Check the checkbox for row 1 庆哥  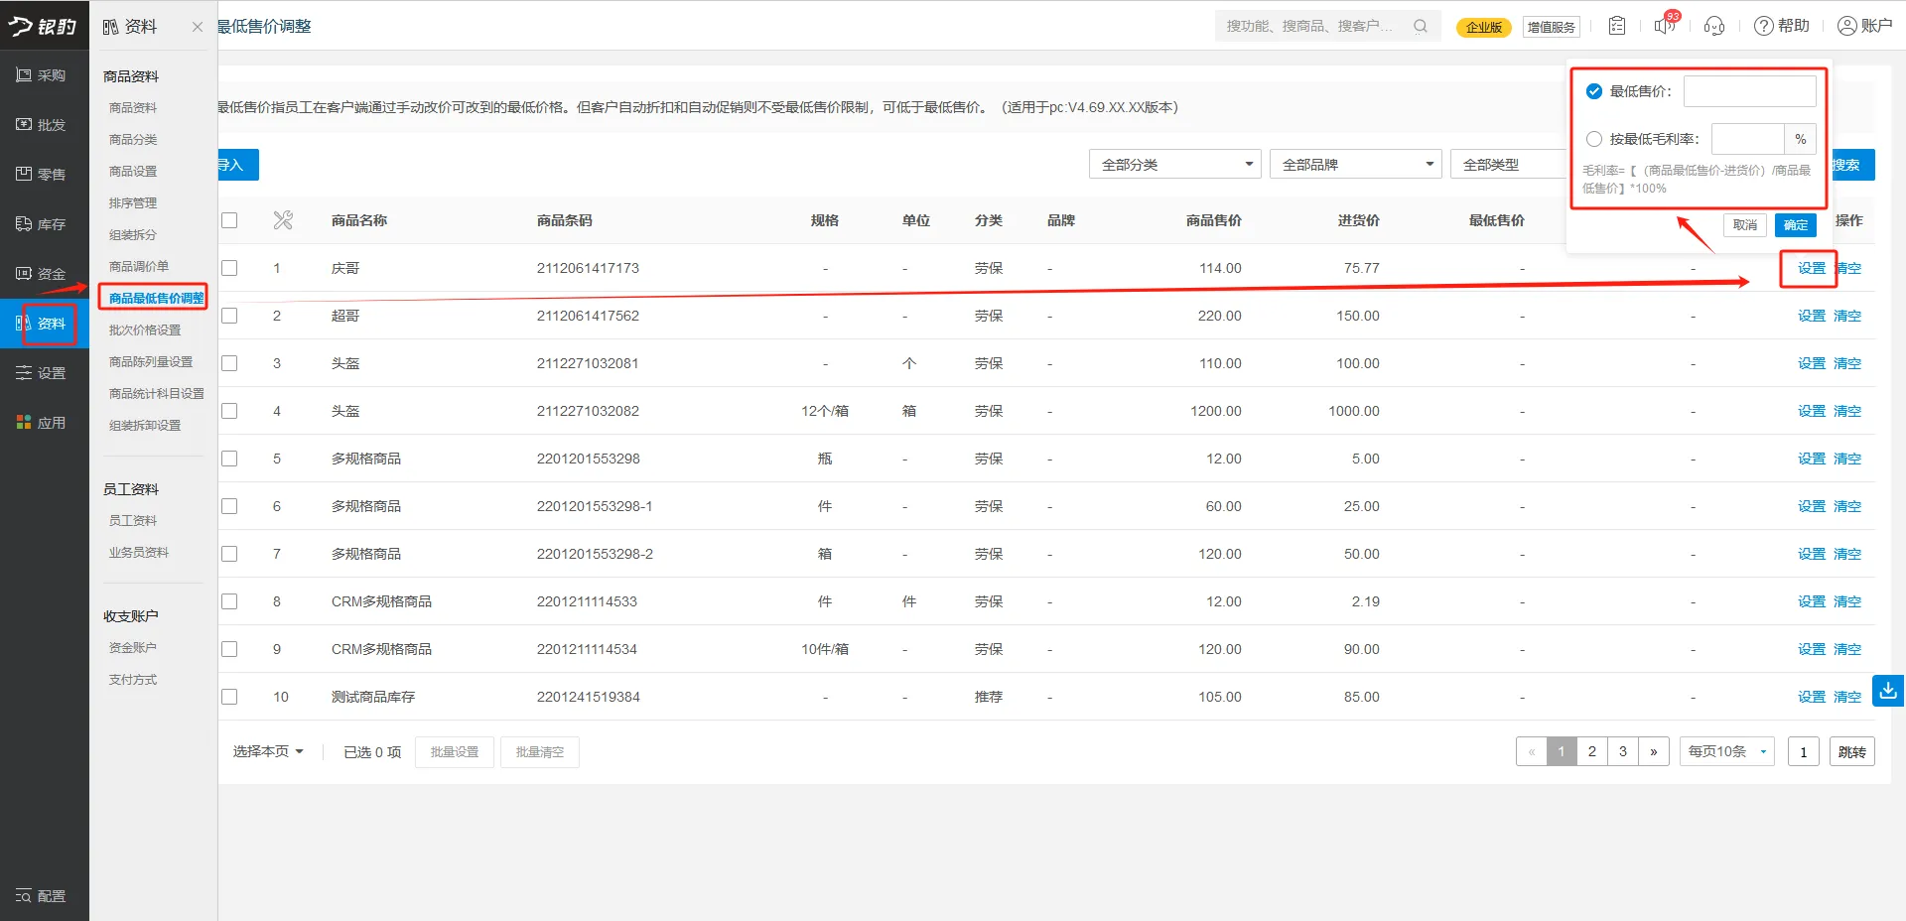(x=229, y=267)
